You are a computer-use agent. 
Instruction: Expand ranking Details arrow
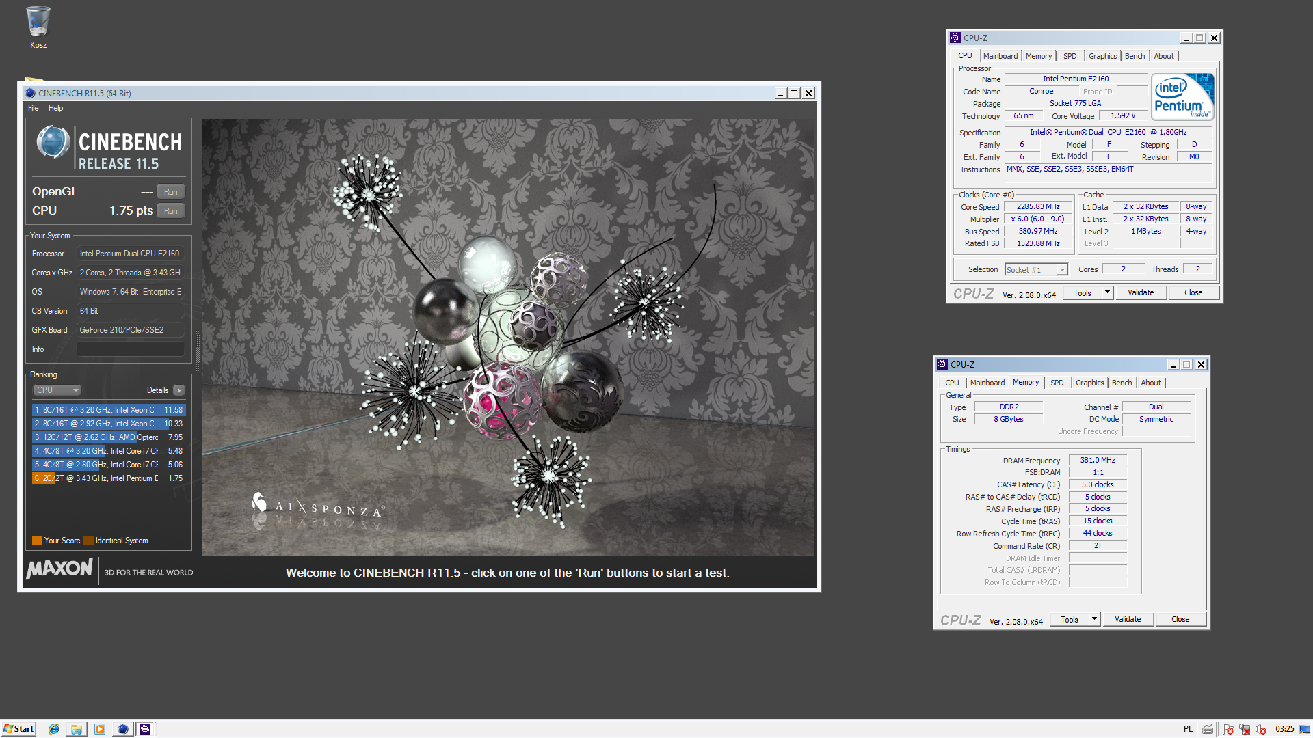coord(179,390)
